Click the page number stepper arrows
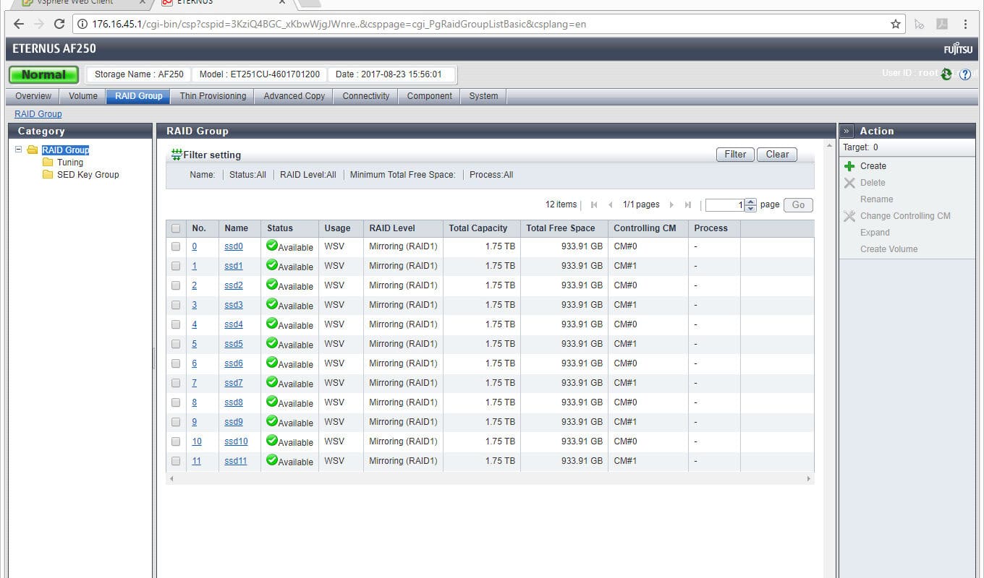The height and width of the screenshot is (578, 984). pyautogui.click(x=750, y=205)
